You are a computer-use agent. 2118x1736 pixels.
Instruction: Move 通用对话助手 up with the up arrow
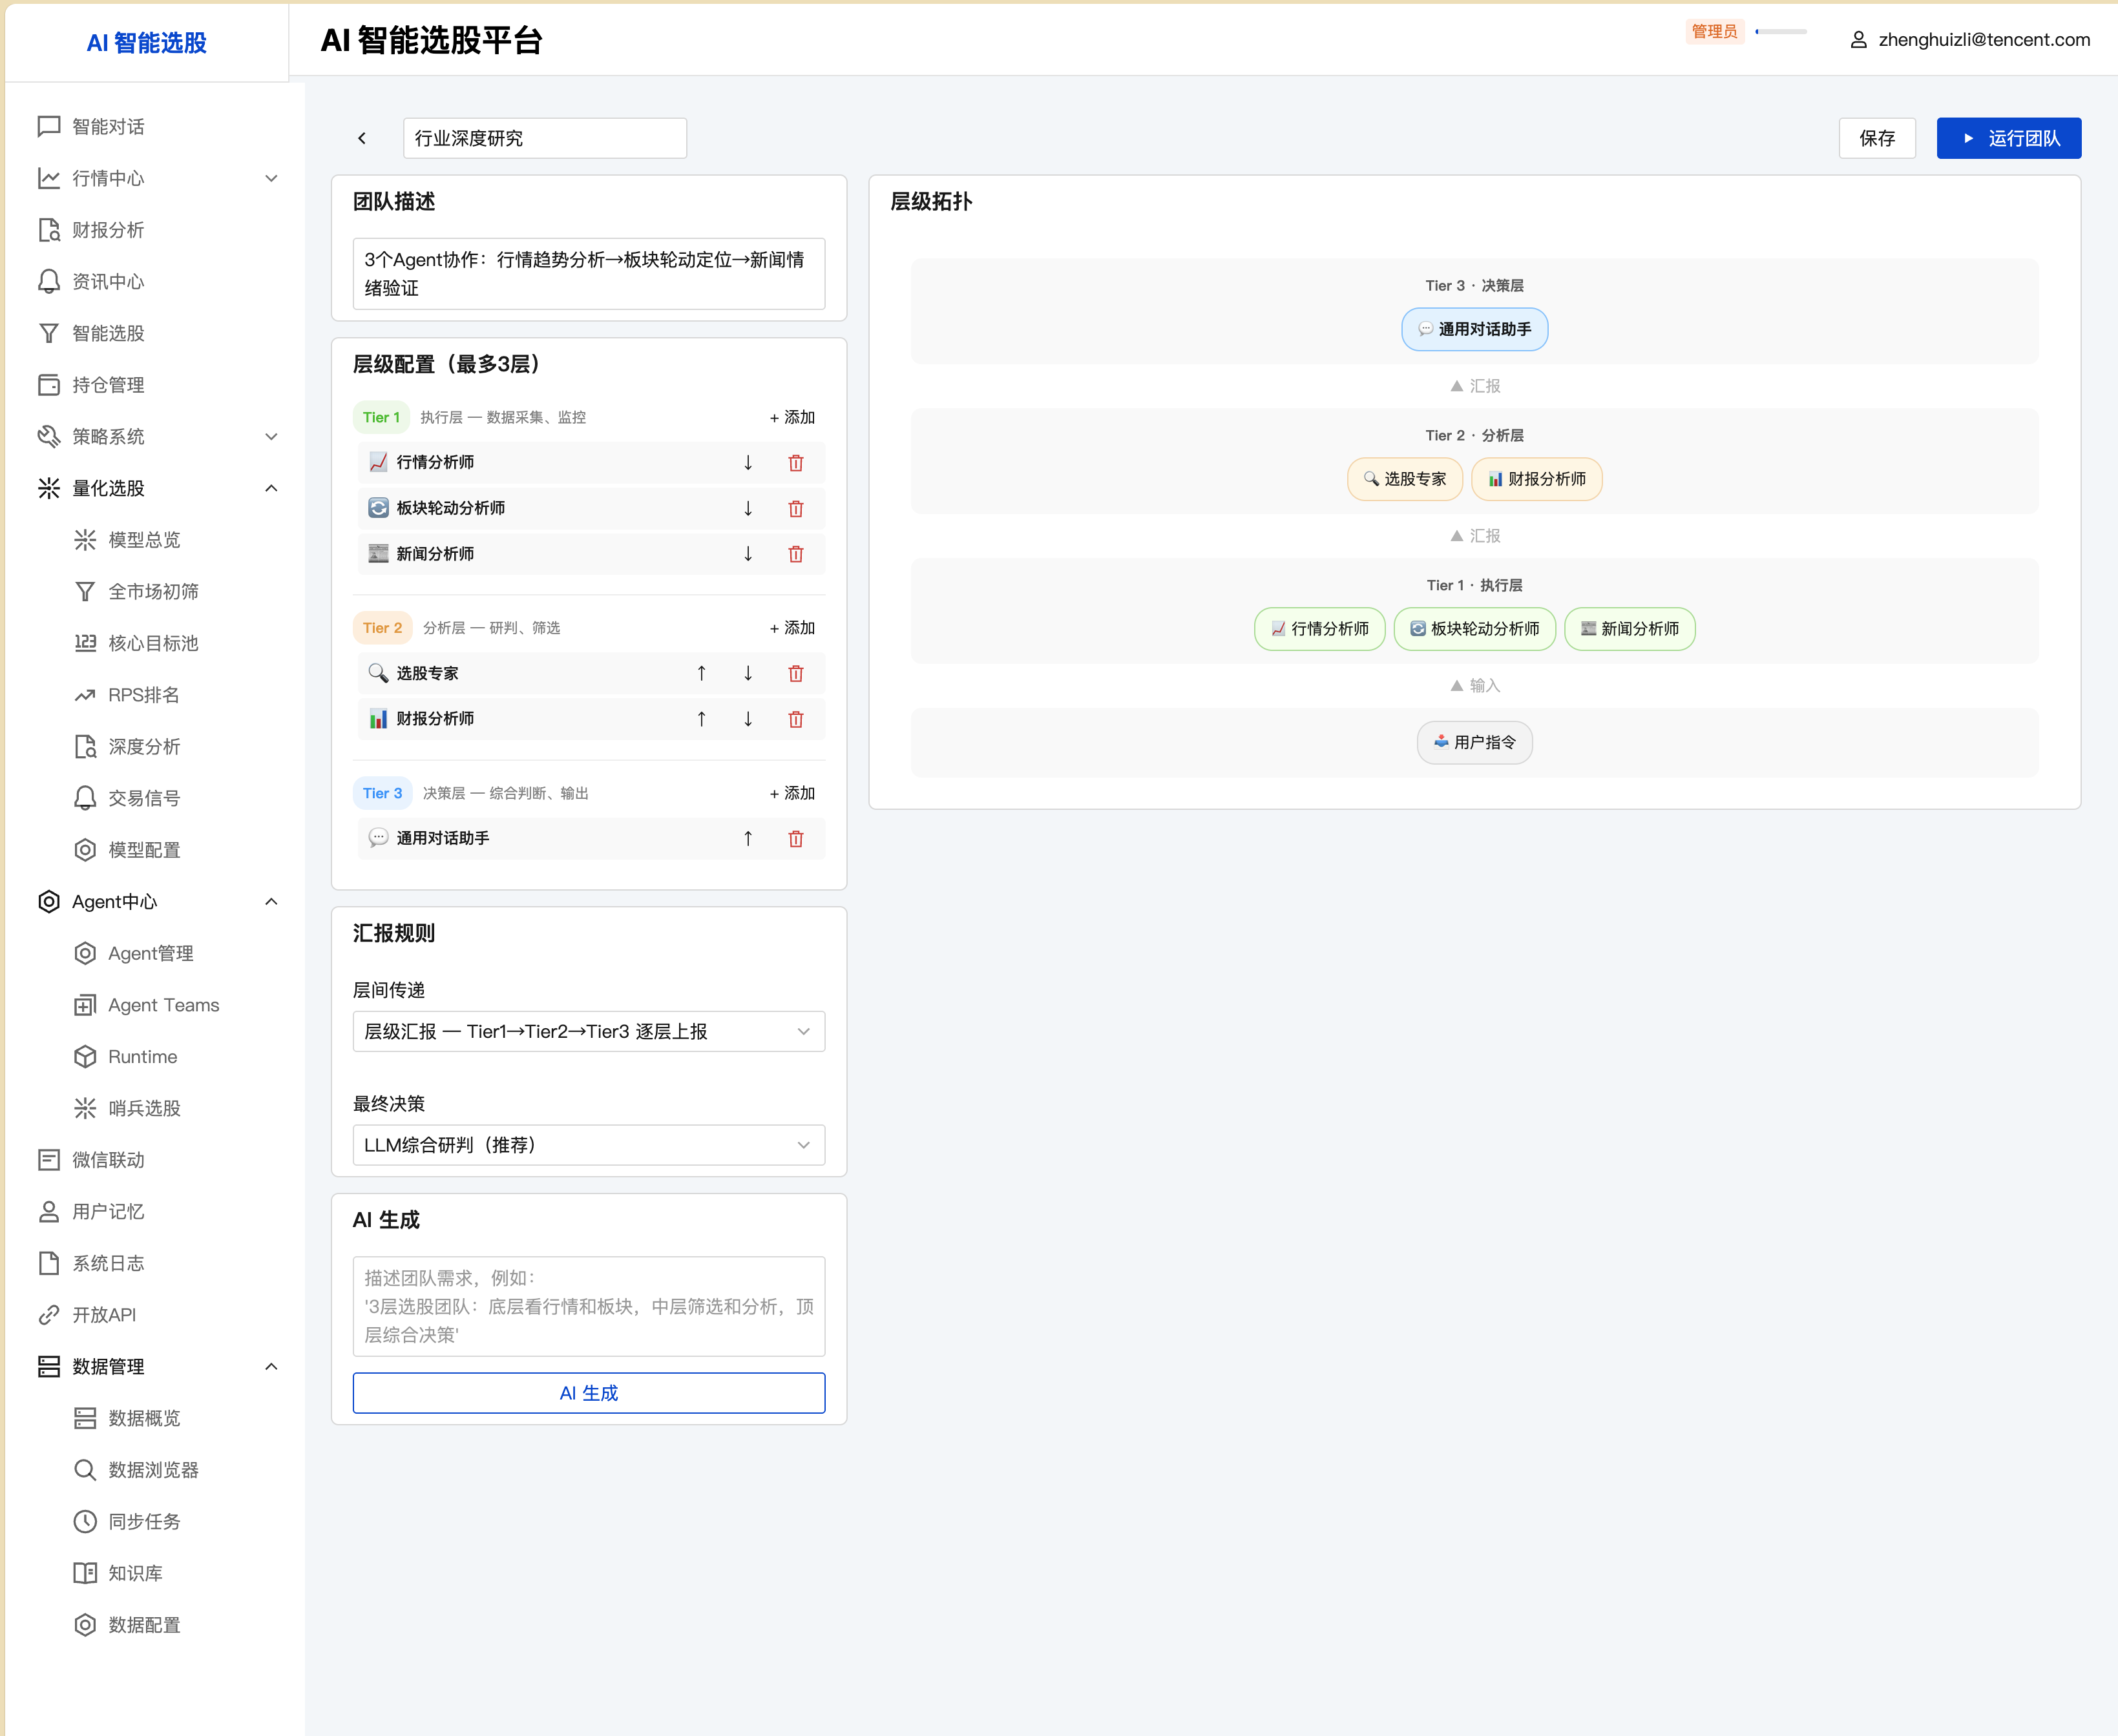[748, 839]
